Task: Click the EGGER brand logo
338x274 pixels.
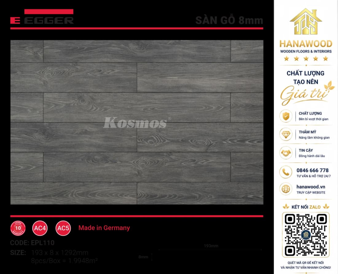Action: pyautogui.click(x=42, y=17)
